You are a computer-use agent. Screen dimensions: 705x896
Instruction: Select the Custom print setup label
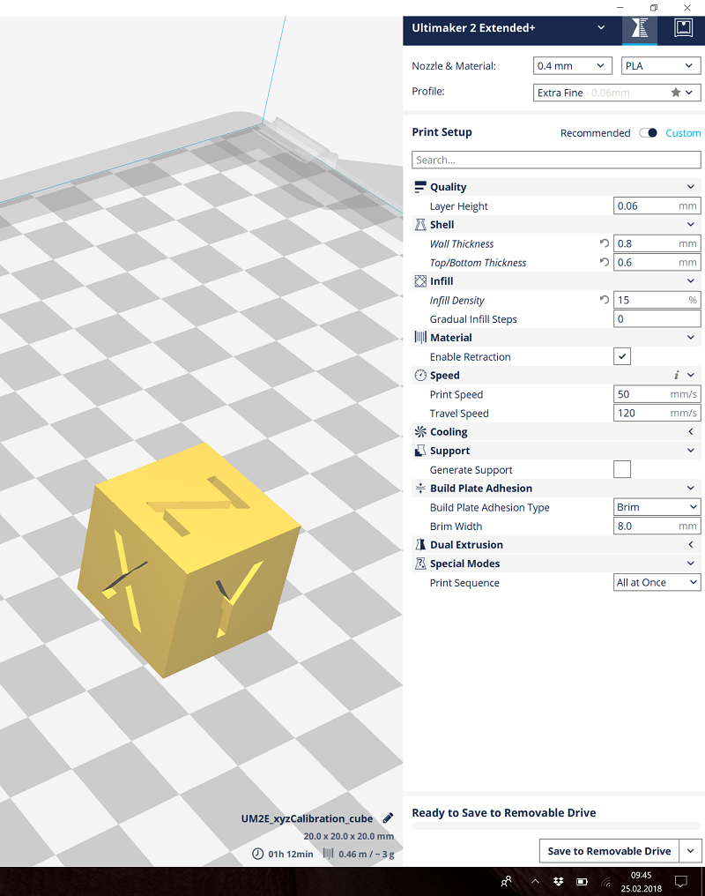tap(683, 132)
